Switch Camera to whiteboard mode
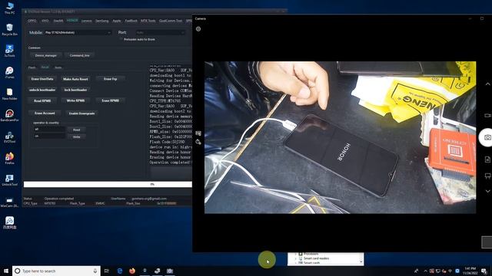Viewport: 492px width, 276px height. coord(487,176)
